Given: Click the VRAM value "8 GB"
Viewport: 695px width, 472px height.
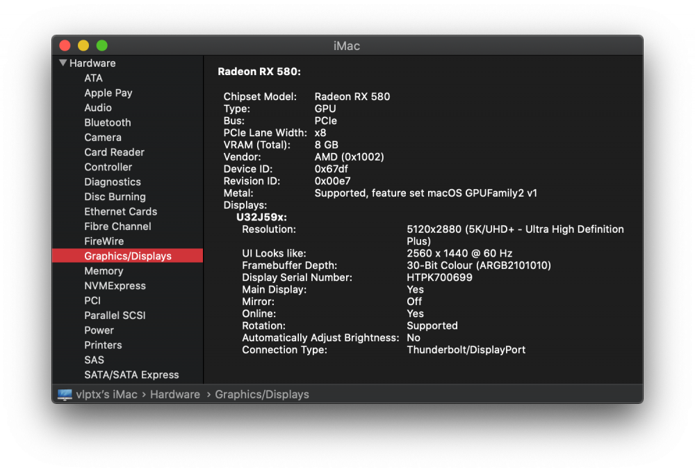Looking at the screenshot, I should click(x=326, y=145).
